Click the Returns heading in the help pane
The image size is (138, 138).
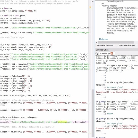tap(104, 39)
